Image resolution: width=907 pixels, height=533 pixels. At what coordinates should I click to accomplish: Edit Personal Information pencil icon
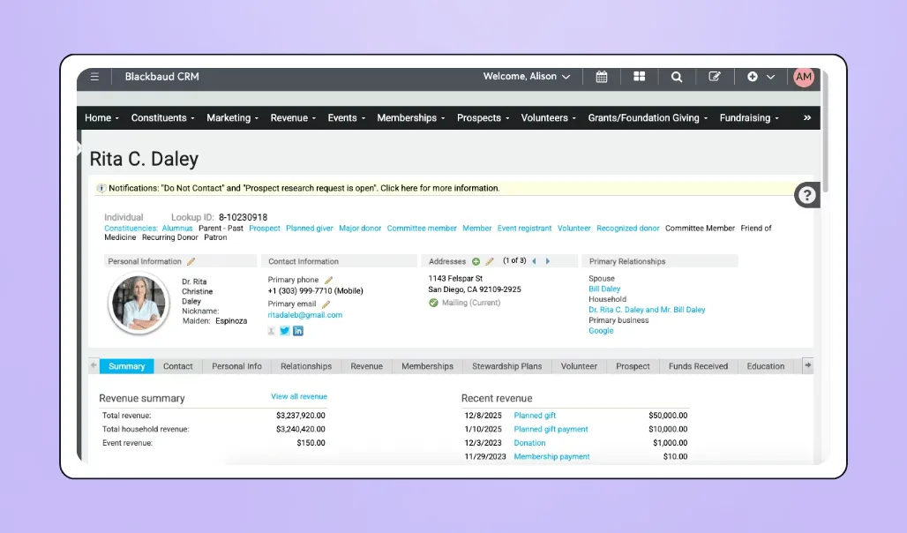coord(191,261)
